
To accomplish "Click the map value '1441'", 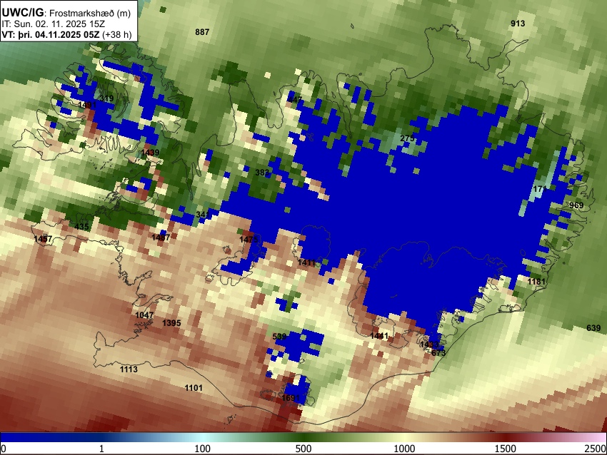I will [x=379, y=336].
